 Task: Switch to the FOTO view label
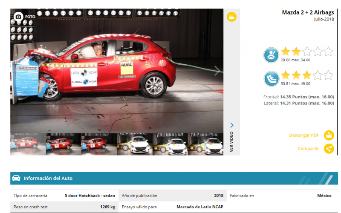pos(30,17)
